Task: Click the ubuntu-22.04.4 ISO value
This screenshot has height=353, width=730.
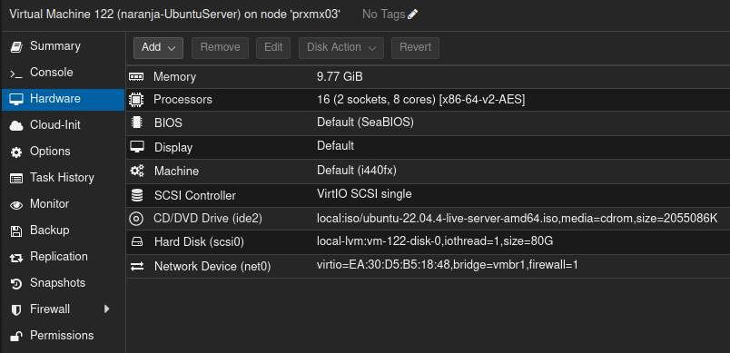Action: click(518, 219)
